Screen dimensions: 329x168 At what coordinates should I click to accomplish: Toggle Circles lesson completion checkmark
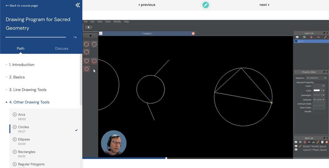(77, 130)
